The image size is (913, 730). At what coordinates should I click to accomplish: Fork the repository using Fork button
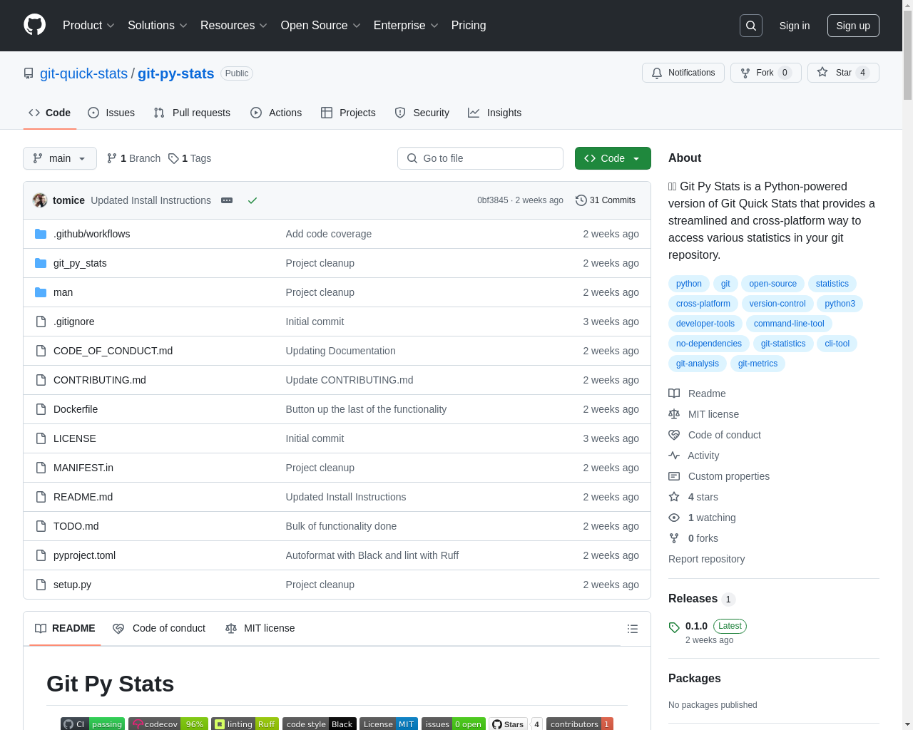[x=765, y=73]
